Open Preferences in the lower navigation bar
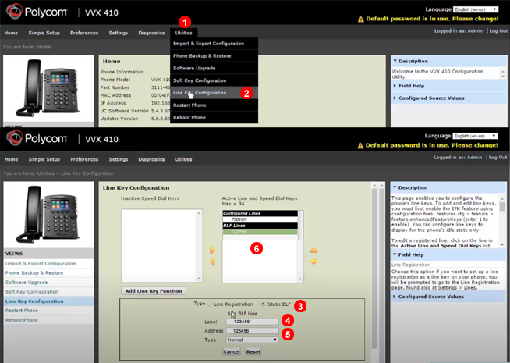 point(84,159)
